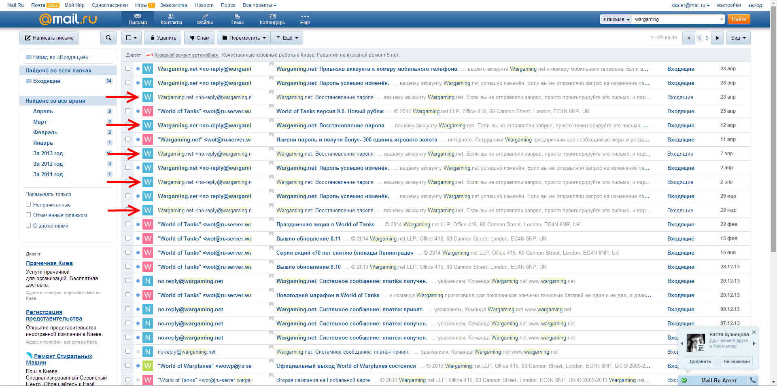Open the Письма mail tab
The height and width of the screenshot is (386, 777).
[x=138, y=19]
